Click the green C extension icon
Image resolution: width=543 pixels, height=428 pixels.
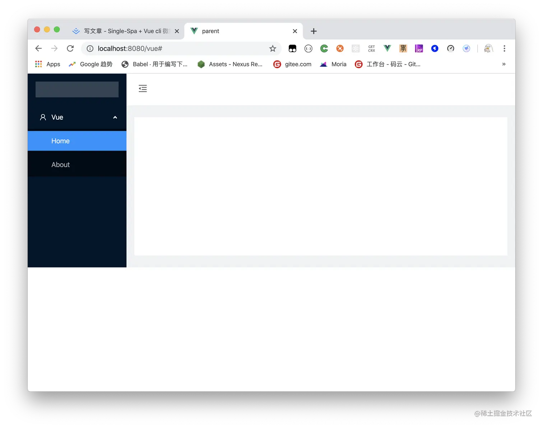[324, 49]
